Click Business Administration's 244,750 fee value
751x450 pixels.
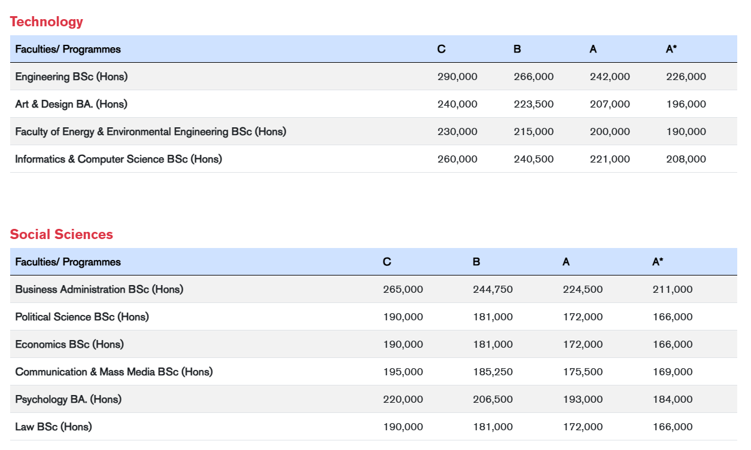pyautogui.click(x=492, y=289)
